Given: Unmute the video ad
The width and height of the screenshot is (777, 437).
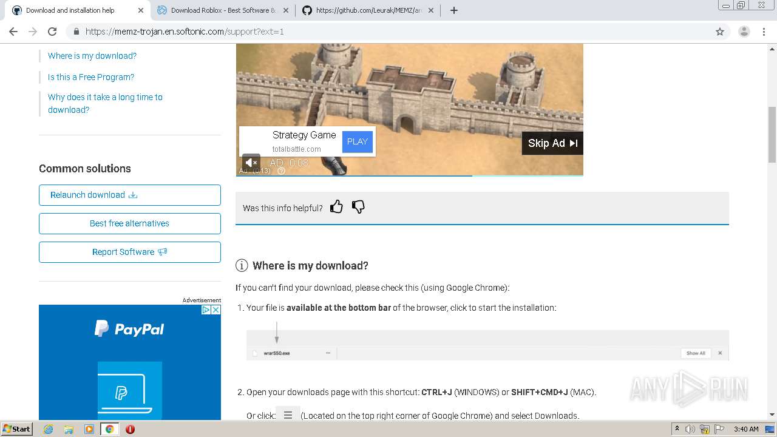Looking at the screenshot, I should (251, 163).
